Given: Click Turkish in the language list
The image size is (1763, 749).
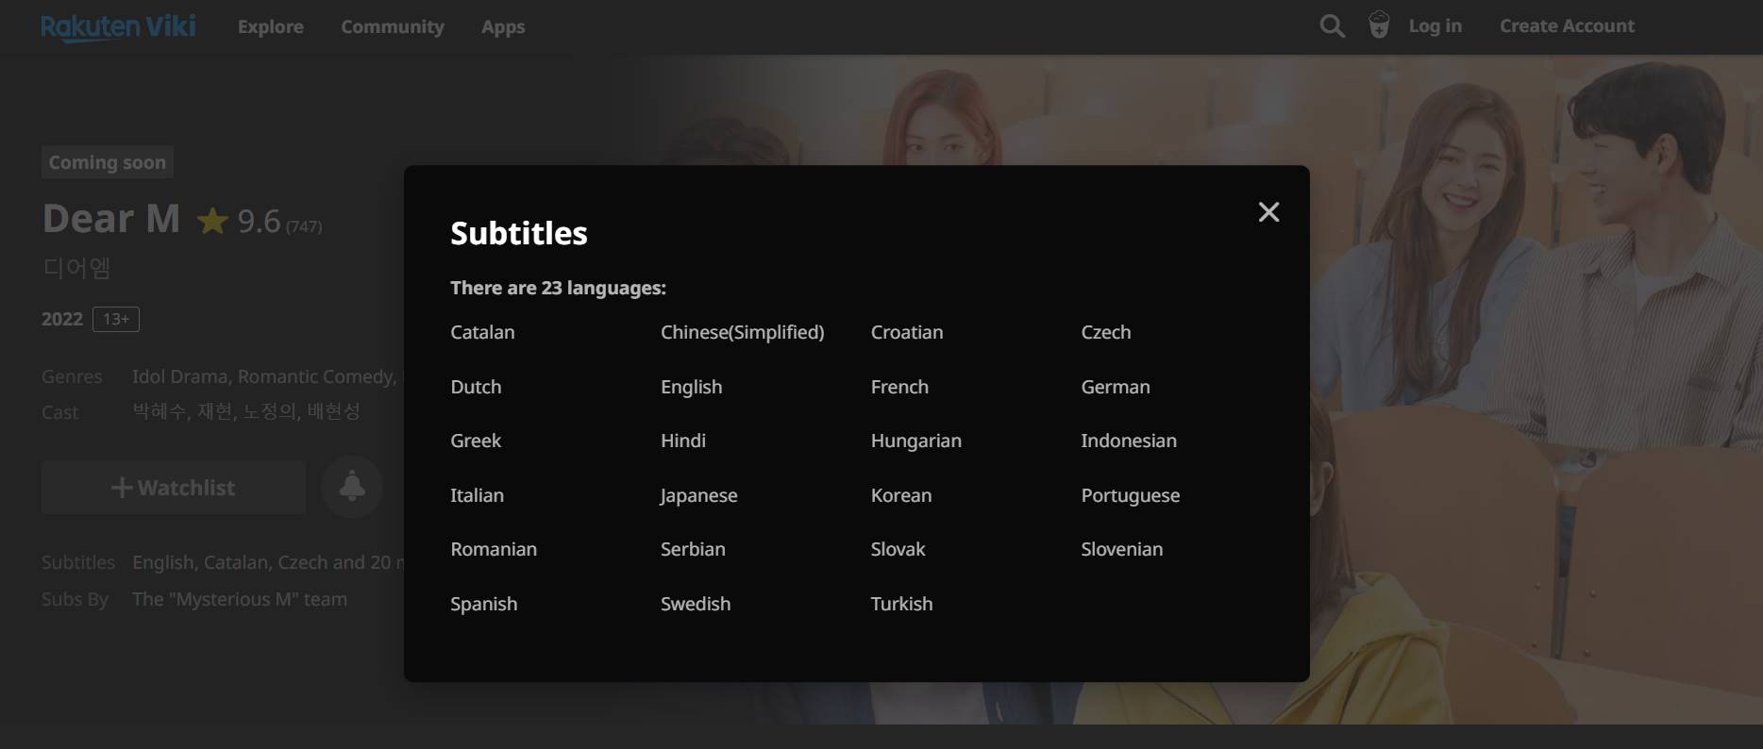Looking at the screenshot, I should (901, 604).
